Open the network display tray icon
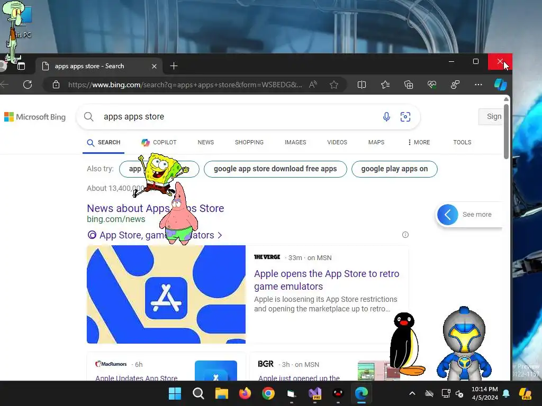Image resolution: width=542 pixels, height=406 pixels. pos(446,393)
